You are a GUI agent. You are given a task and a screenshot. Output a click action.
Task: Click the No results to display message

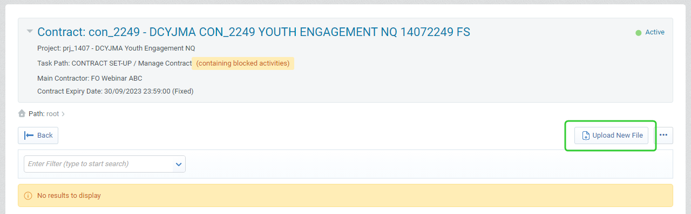[x=69, y=196]
